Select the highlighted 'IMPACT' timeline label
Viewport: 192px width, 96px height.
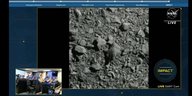(x=169, y=5)
